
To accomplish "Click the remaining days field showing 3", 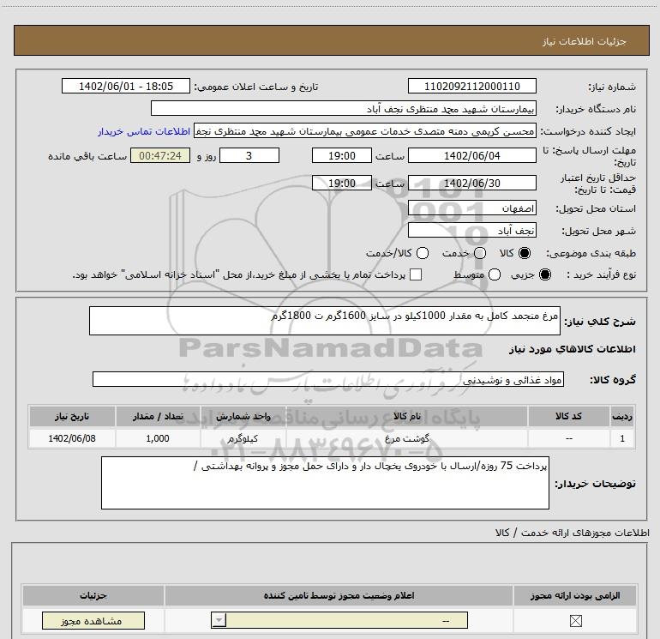I will pyautogui.click(x=249, y=156).
